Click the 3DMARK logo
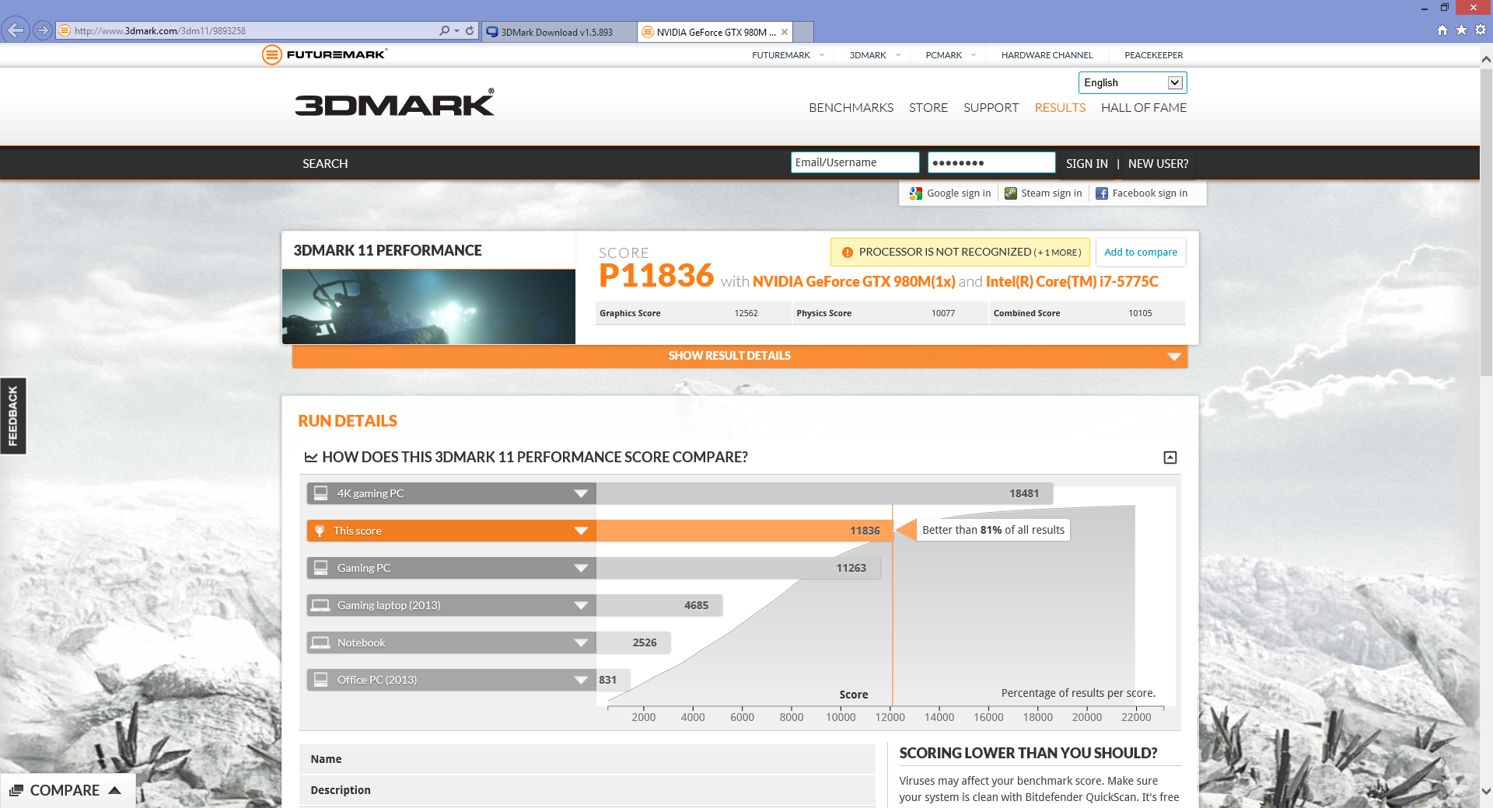The image size is (1493, 808). coord(394,103)
